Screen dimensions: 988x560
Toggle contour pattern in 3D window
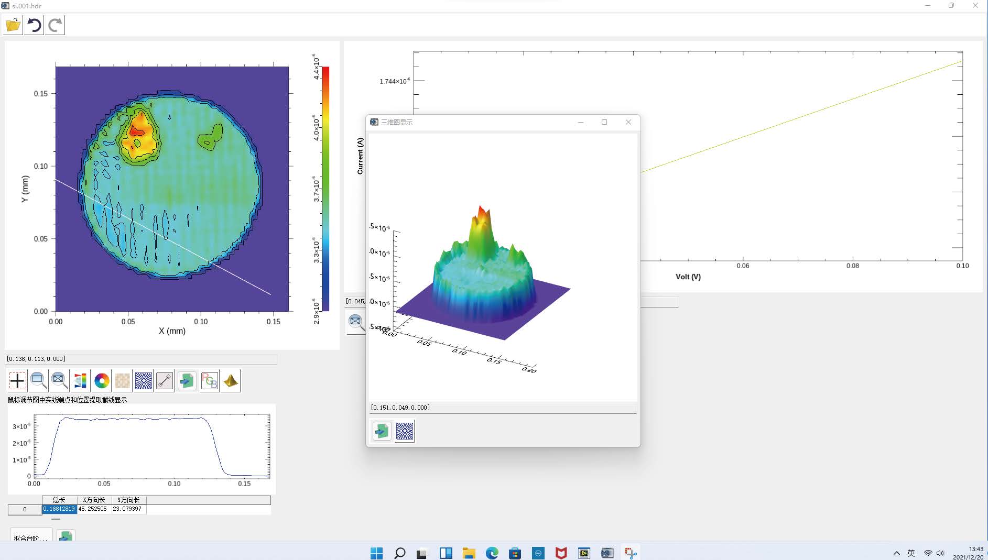[x=405, y=431]
